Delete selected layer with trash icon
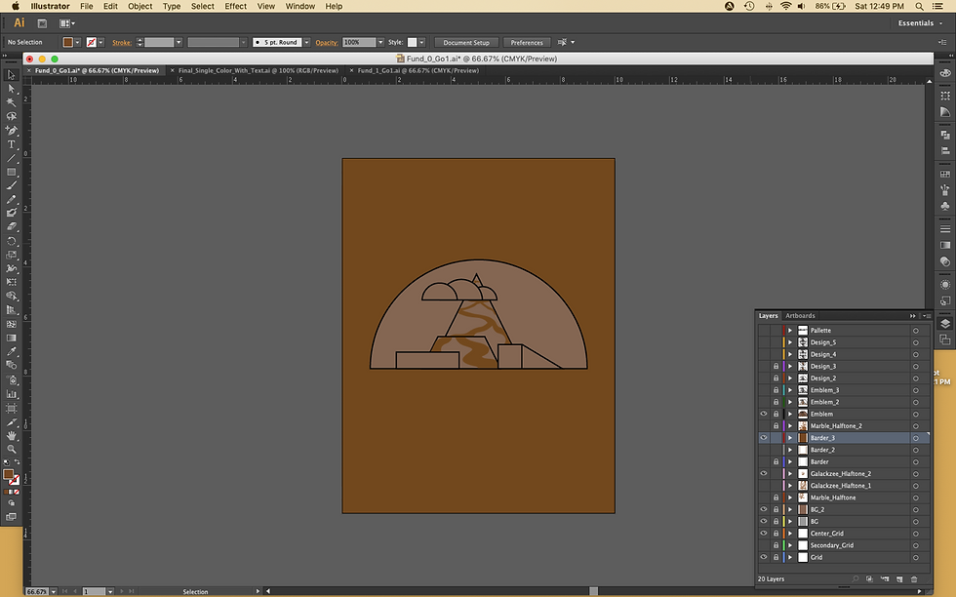Image resolution: width=956 pixels, height=597 pixels. click(914, 579)
